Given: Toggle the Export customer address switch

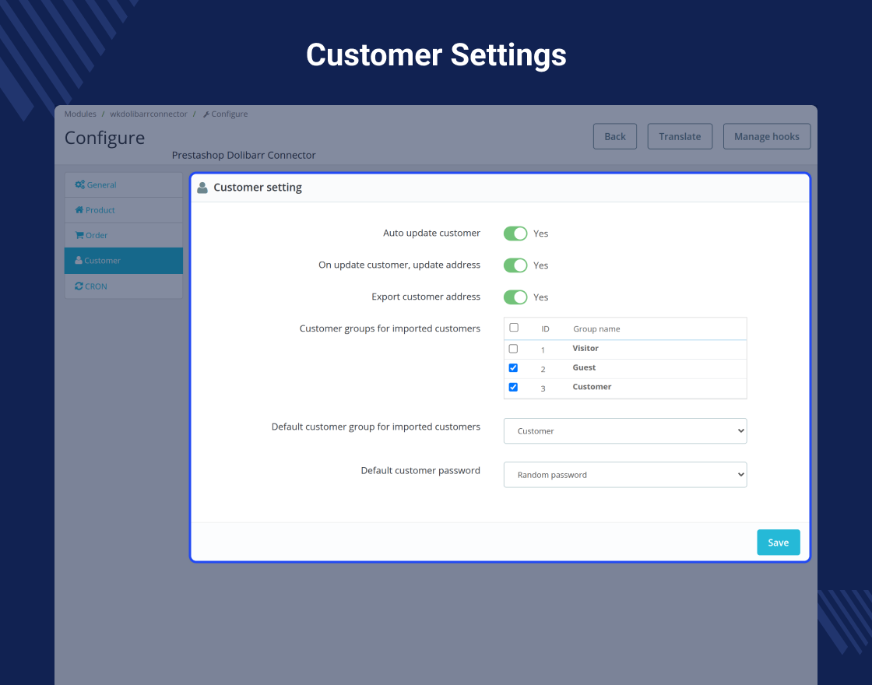Looking at the screenshot, I should point(515,297).
